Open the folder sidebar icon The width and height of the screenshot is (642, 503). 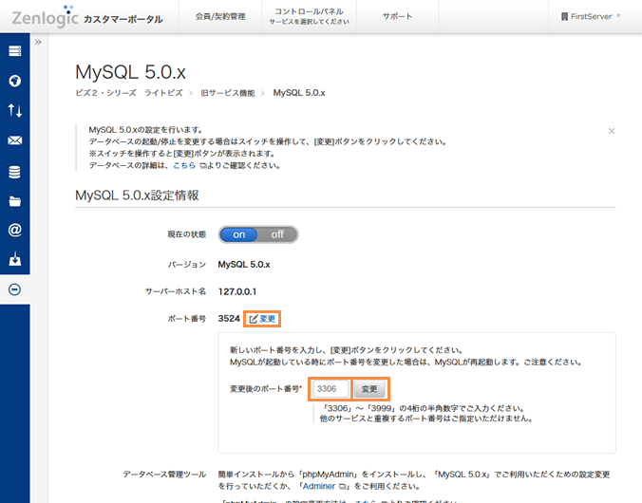click(x=15, y=201)
